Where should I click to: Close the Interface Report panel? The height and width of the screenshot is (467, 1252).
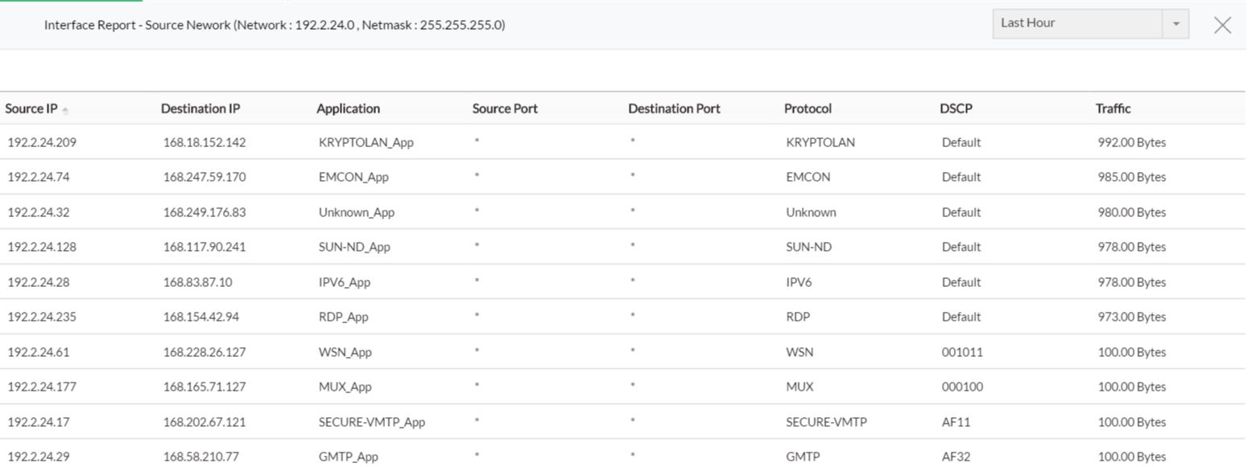1221,25
